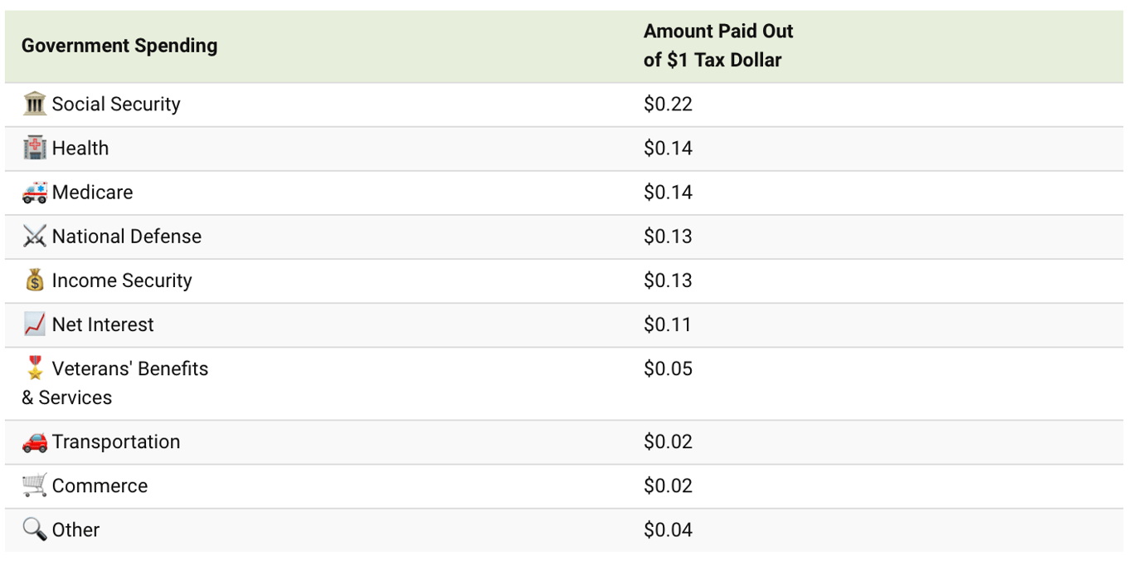Click the Income Security money bag icon
Image resolution: width=1133 pixels, height=571 pixels.
[x=35, y=280]
